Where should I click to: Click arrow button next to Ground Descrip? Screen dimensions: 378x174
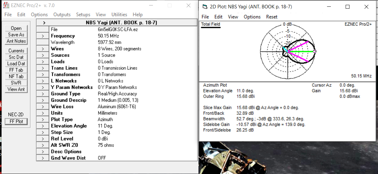click(43, 100)
